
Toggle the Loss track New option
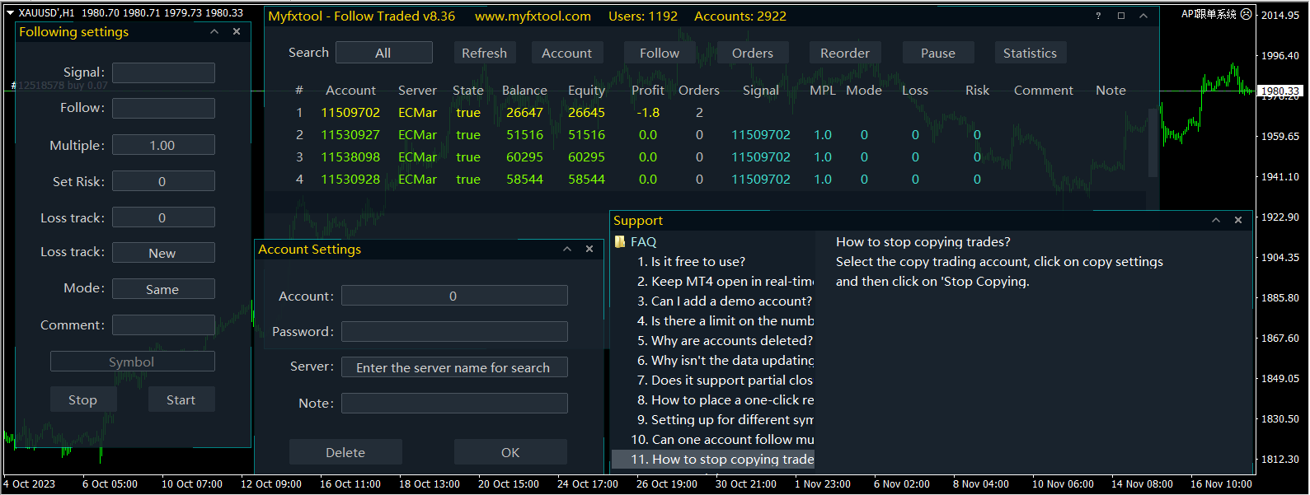[163, 253]
